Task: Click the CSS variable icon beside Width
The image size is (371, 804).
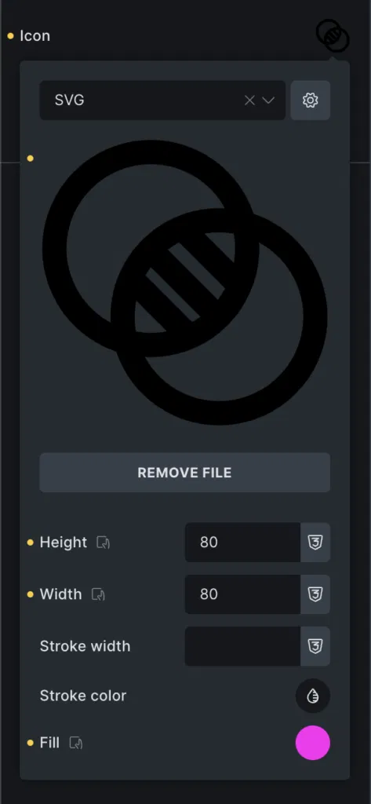Action: tap(315, 594)
